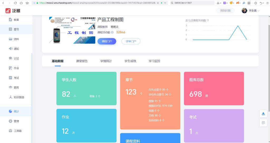Open 章节 (Chapters) in the sidebar
Screen dimensions: 270x143
pos(16,29)
